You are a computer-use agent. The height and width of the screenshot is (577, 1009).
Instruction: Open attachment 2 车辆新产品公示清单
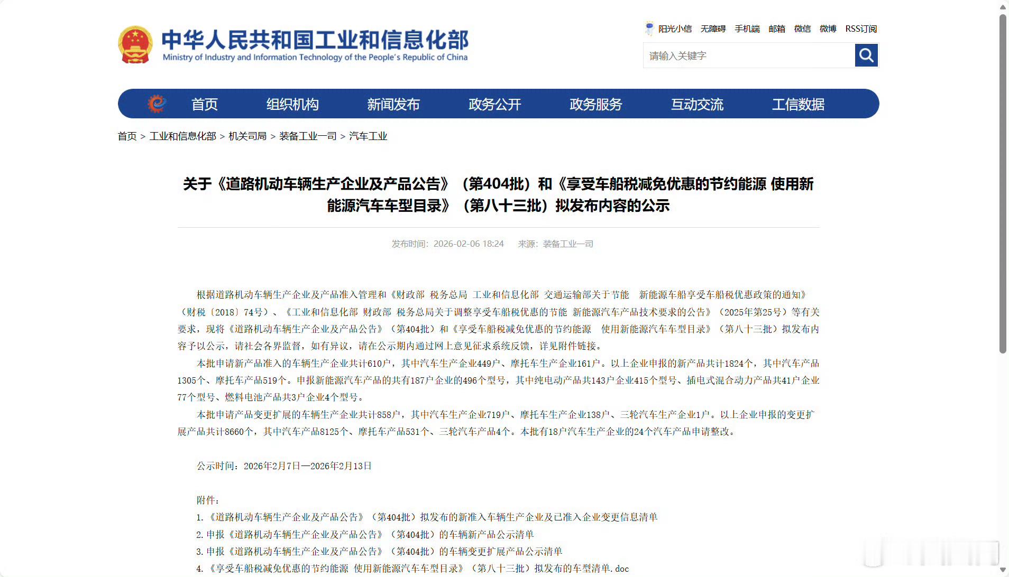(365, 535)
